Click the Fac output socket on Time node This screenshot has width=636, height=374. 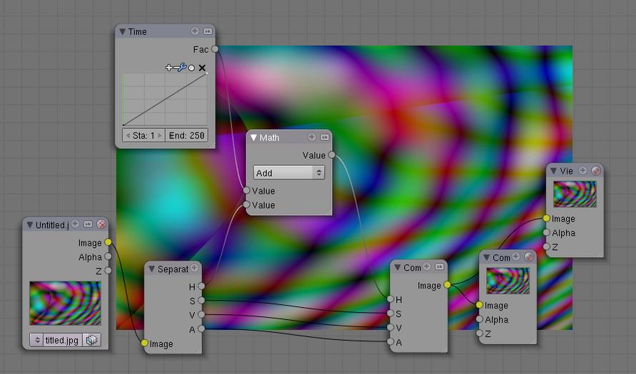[215, 49]
